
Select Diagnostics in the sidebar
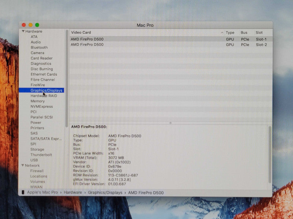point(41,64)
